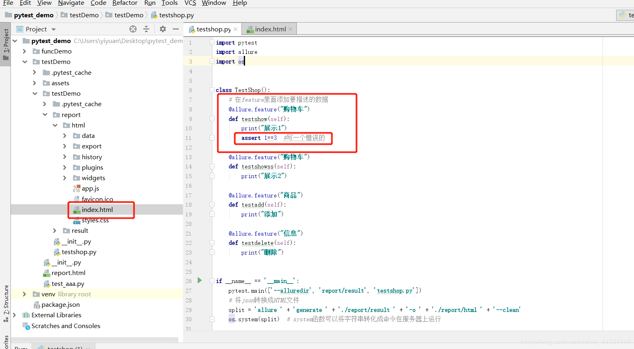This screenshot has width=634, height=349.
Task: Switch to the testshop.py tab
Action: (x=214, y=29)
